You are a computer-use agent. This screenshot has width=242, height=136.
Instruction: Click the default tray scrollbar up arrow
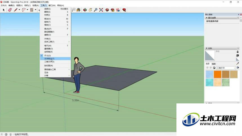pos(241,18)
